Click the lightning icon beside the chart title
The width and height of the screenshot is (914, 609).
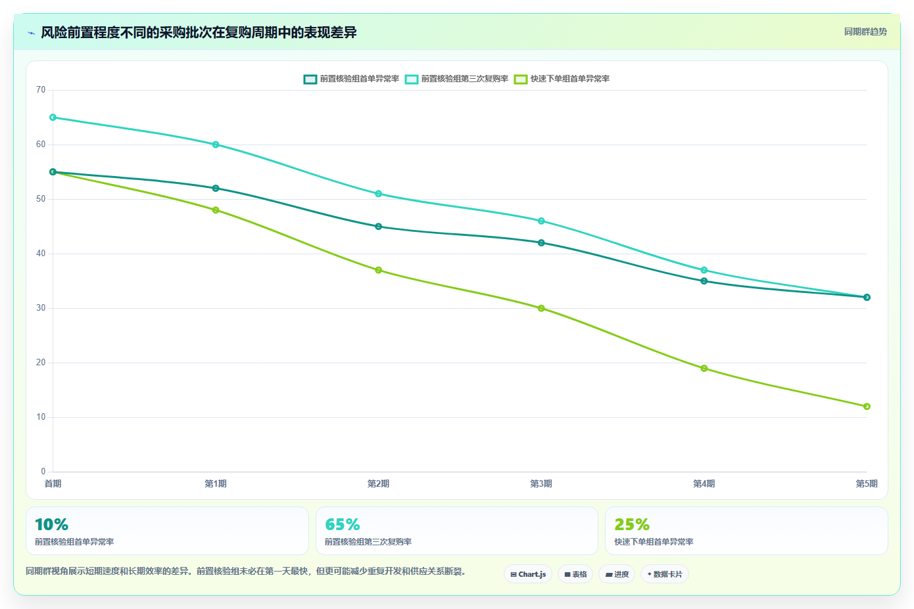(x=31, y=33)
